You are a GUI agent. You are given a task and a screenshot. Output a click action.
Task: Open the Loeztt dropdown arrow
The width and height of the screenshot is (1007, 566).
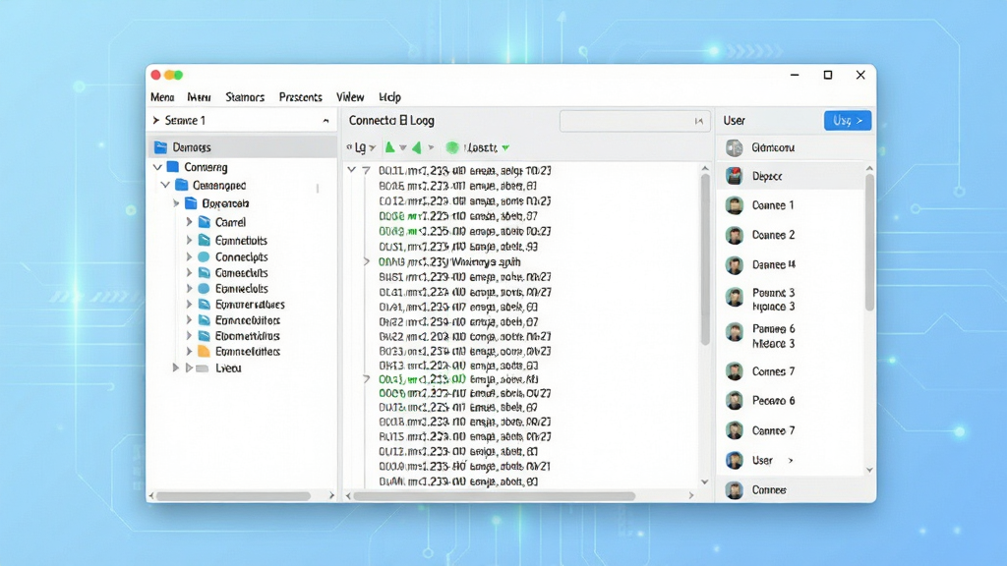click(x=506, y=148)
